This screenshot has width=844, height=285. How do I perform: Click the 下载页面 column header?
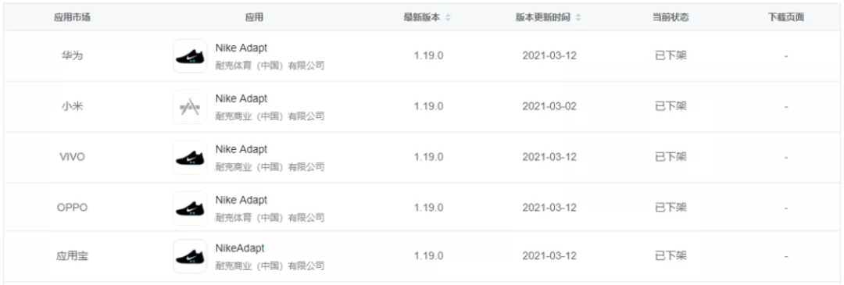[x=786, y=17]
